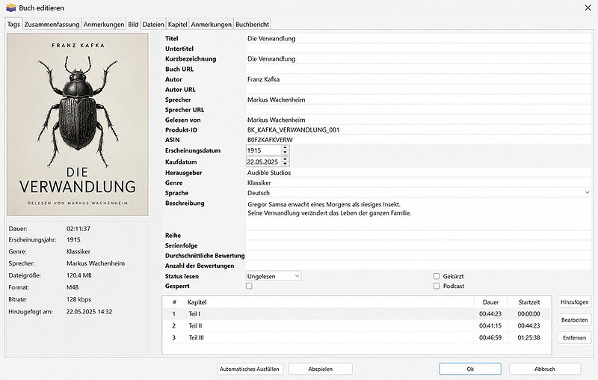Click start time 00:44:23 of Teil II
598x380 pixels.
click(528, 326)
